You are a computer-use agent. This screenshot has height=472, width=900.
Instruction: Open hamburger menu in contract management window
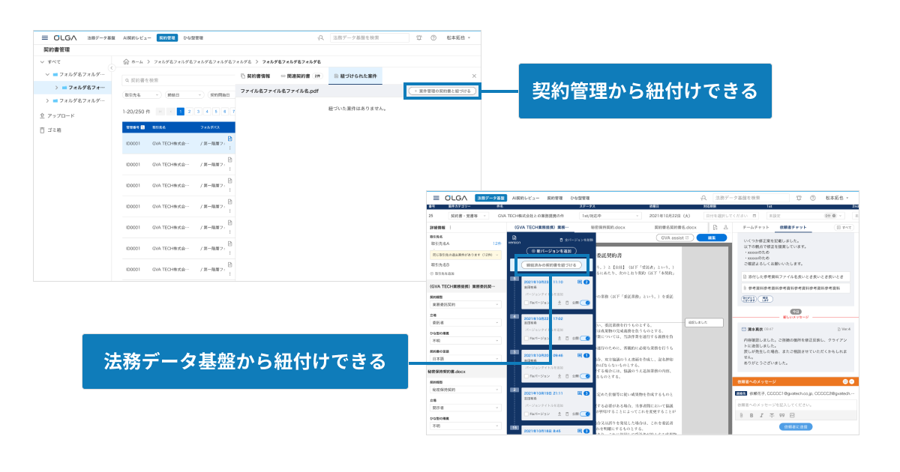tap(45, 37)
